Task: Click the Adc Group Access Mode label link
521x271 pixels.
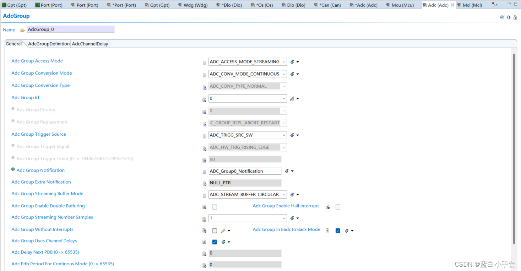Action: click(x=37, y=61)
